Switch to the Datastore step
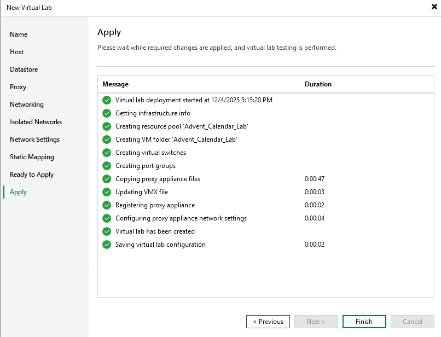The image size is (441, 337). (24, 69)
